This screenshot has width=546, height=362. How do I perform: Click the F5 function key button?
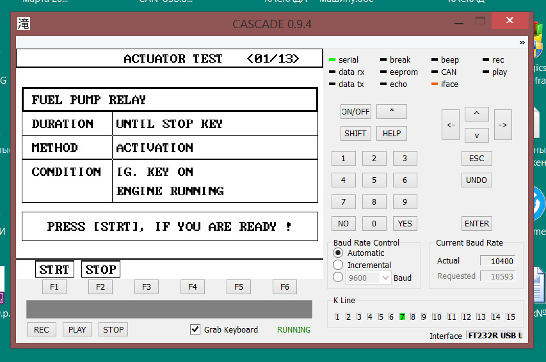tap(239, 287)
